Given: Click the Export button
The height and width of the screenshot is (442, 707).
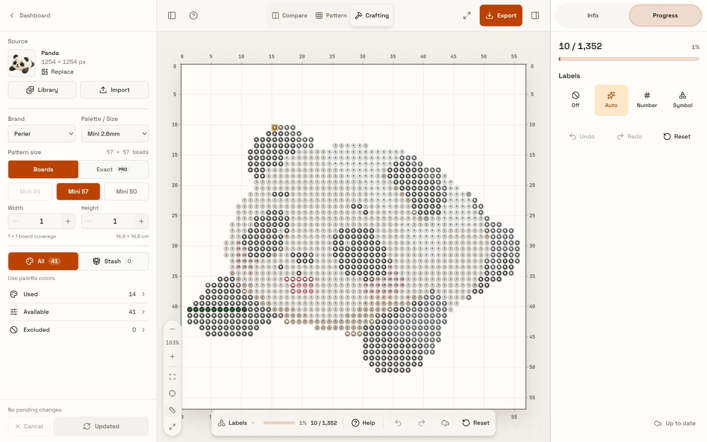Looking at the screenshot, I should 501,16.
